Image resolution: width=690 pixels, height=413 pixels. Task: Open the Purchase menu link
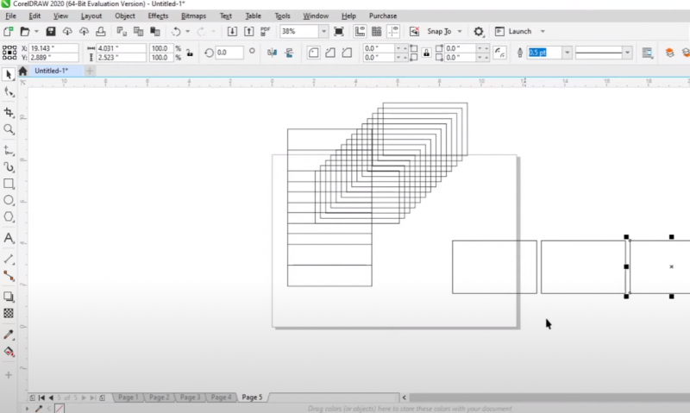pyautogui.click(x=383, y=16)
